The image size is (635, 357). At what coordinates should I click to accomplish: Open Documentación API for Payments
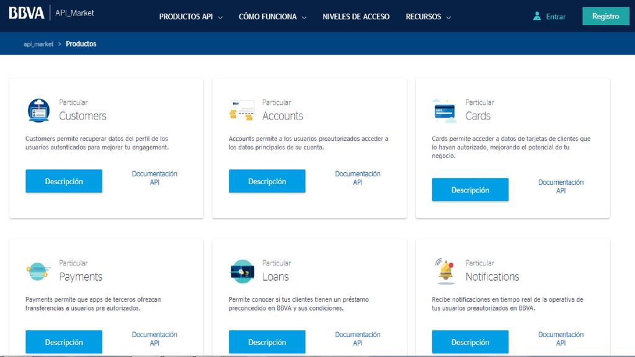click(154, 338)
